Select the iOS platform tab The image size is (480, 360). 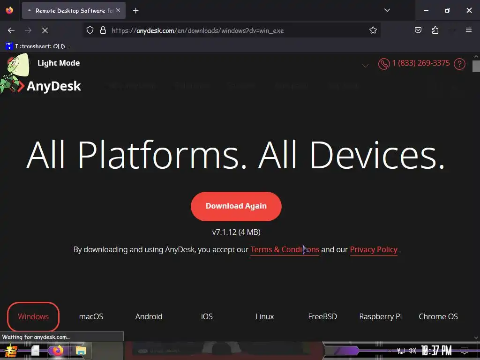207,316
